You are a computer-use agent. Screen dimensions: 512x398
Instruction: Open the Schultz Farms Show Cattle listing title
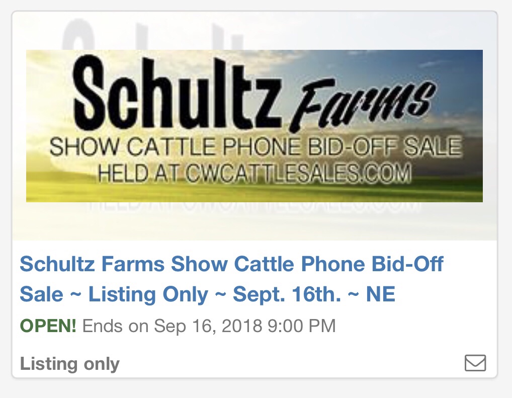pyautogui.click(x=231, y=279)
